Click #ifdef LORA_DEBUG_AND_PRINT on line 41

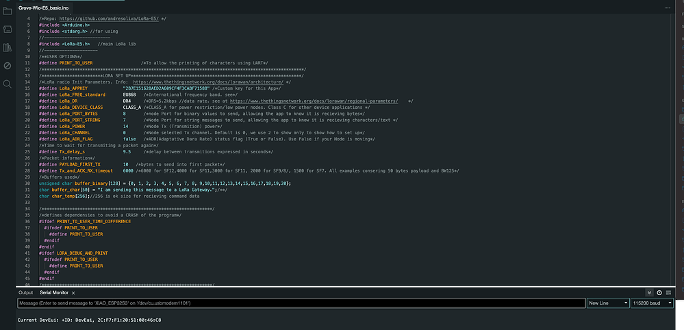pos(73,253)
